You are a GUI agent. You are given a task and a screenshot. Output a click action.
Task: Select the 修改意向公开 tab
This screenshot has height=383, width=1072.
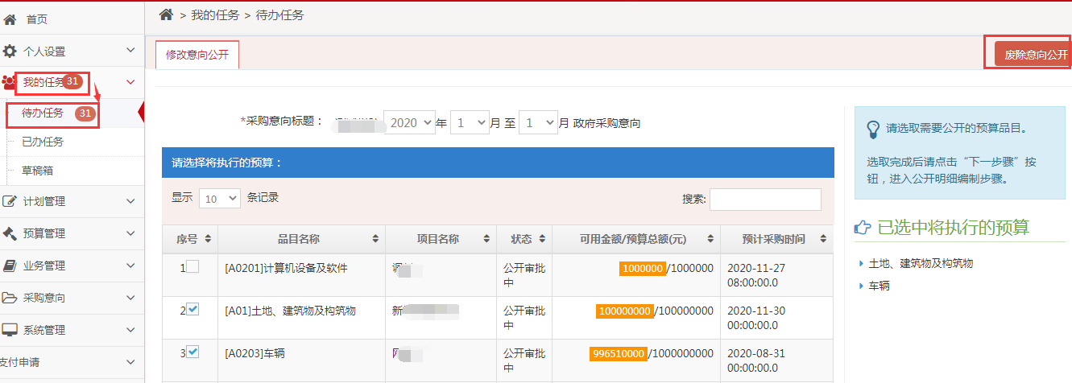click(197, 56)
